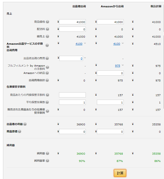Click help icon next to 出品者の利益
The height and width of the screenshot is (179, 164).
click(25, 124)
